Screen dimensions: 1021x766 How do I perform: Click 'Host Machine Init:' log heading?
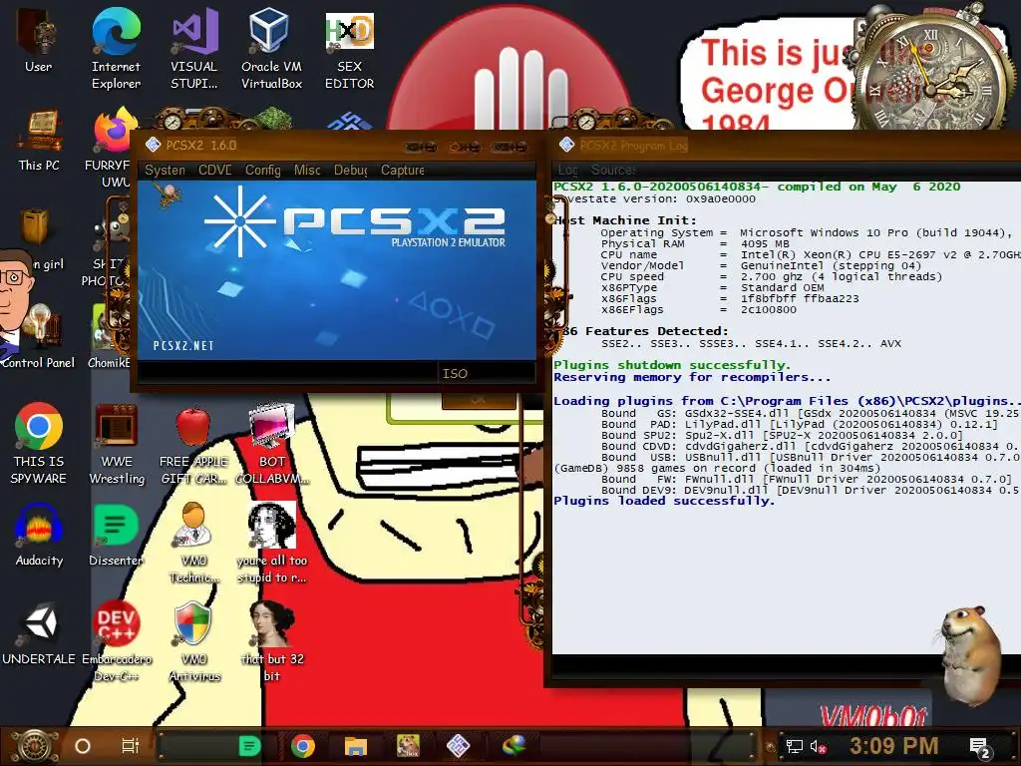point(625,220)
